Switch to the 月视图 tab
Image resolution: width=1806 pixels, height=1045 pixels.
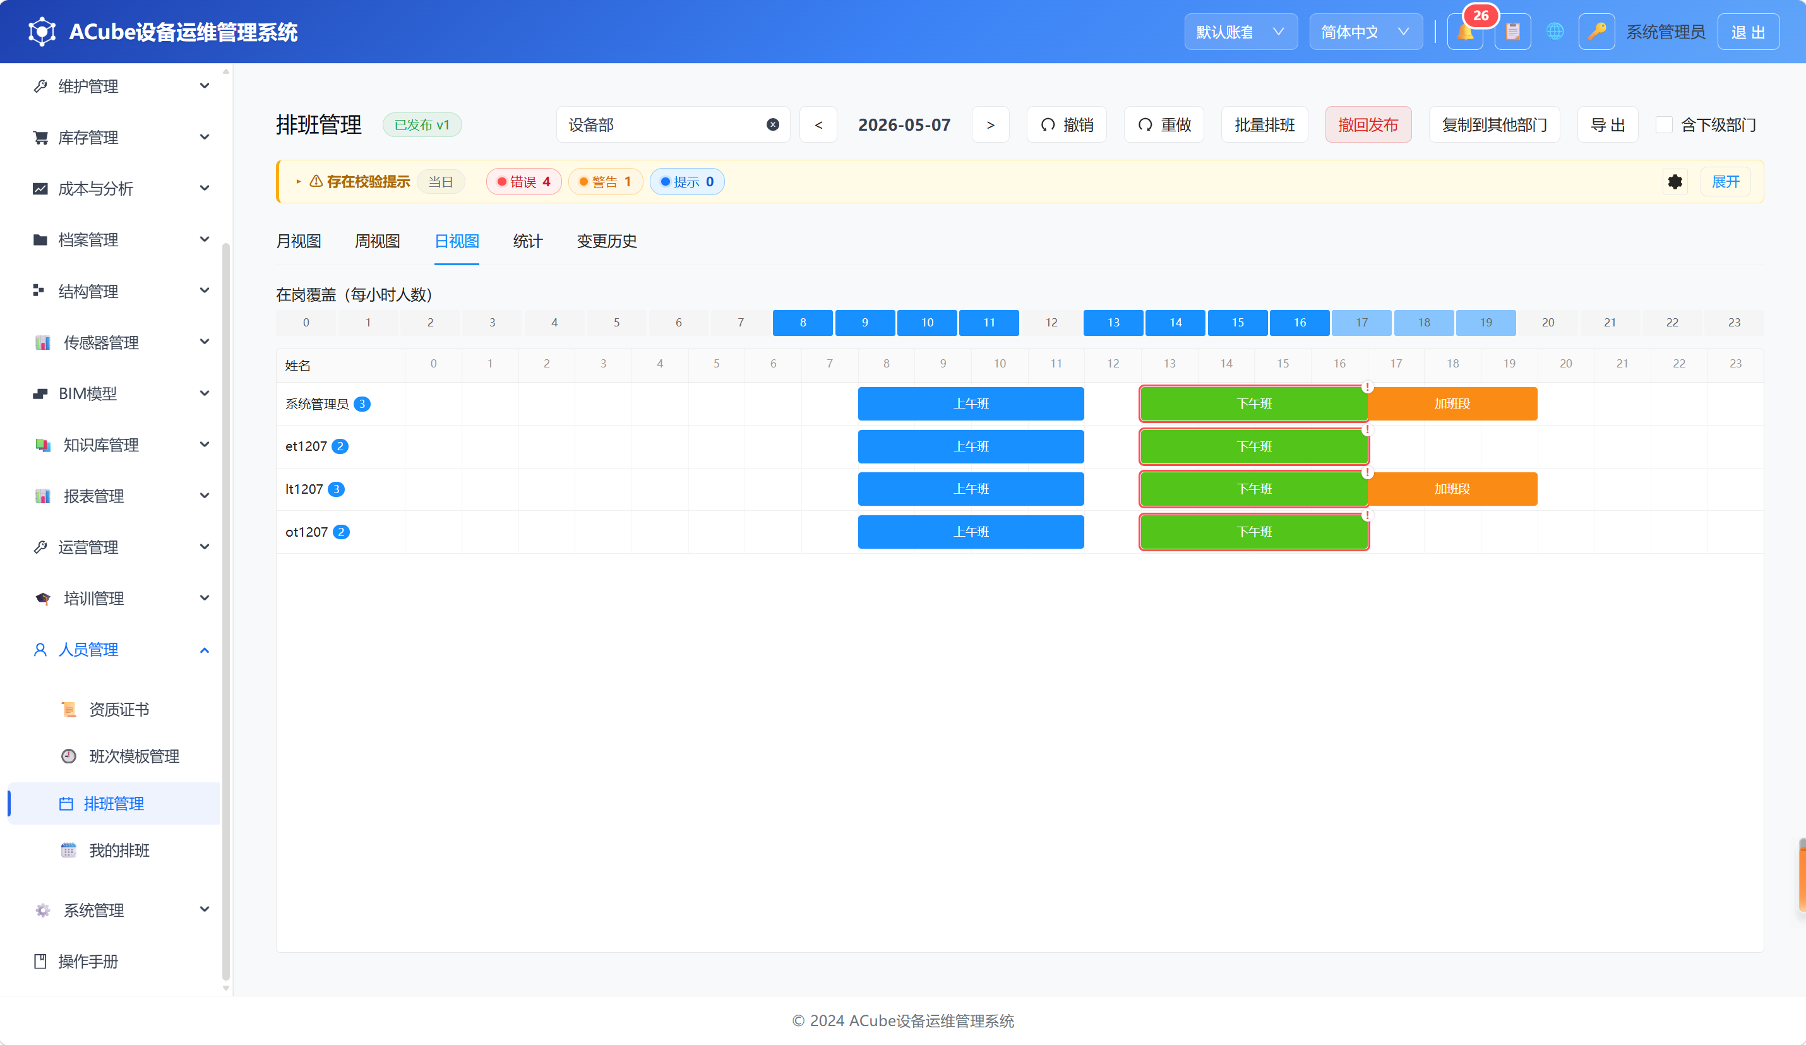click(299, 242)
